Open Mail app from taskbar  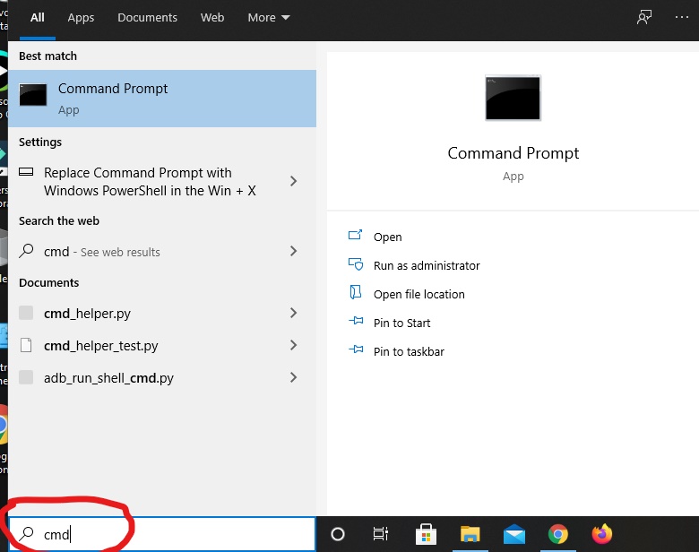(x=514, y=534)
